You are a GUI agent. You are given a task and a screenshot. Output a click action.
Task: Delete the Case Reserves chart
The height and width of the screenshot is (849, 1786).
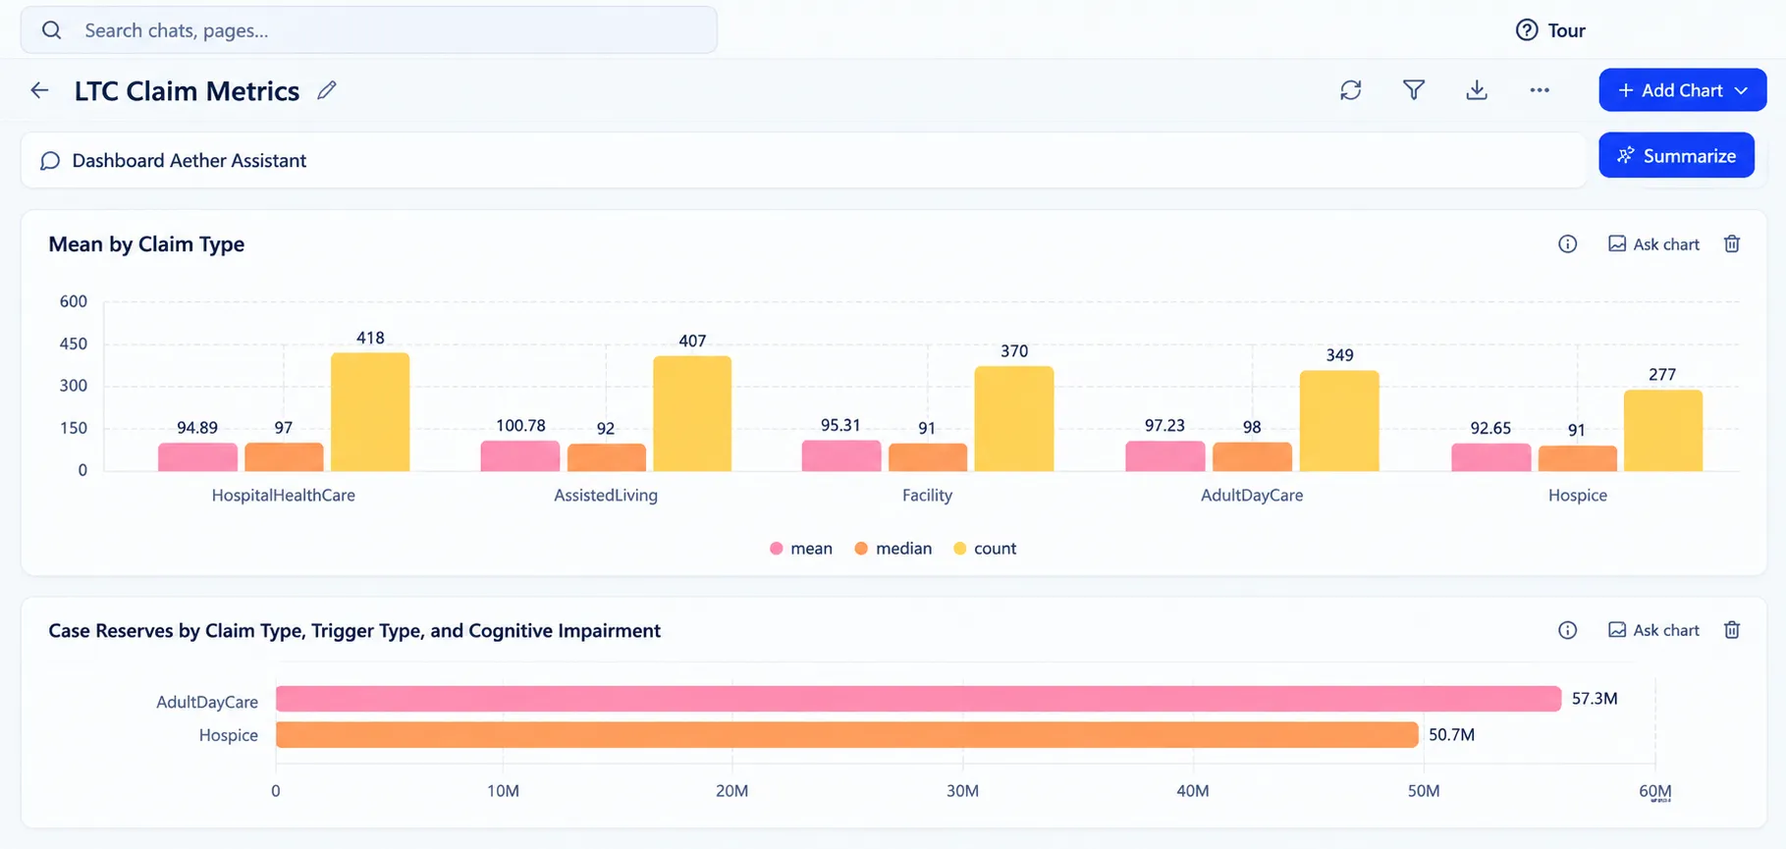pos(1732,630)
